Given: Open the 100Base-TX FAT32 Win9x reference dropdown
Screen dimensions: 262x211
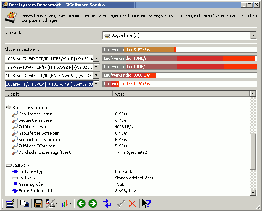Looking at the screenshot, I should [96, 76].
